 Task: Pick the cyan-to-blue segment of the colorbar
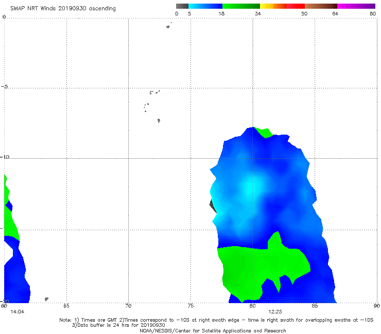pyautogui.click(x=205, y=6)
